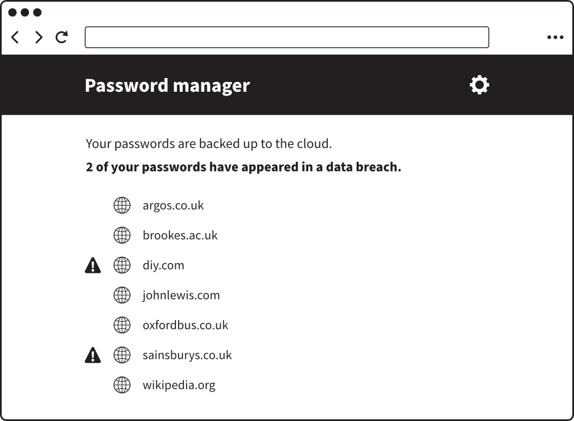574x421 pixels.
Task: Open the argos.co.uk password entry
Action: click(173, 205)
